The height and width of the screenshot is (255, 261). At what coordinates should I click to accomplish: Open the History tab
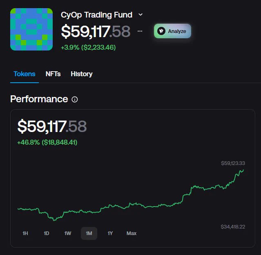coord(82,74)
